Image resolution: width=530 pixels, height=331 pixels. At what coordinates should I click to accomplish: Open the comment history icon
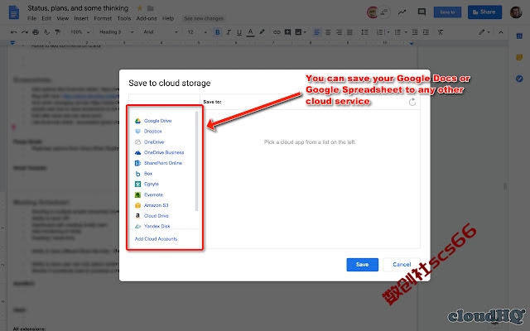pos(422,12)
